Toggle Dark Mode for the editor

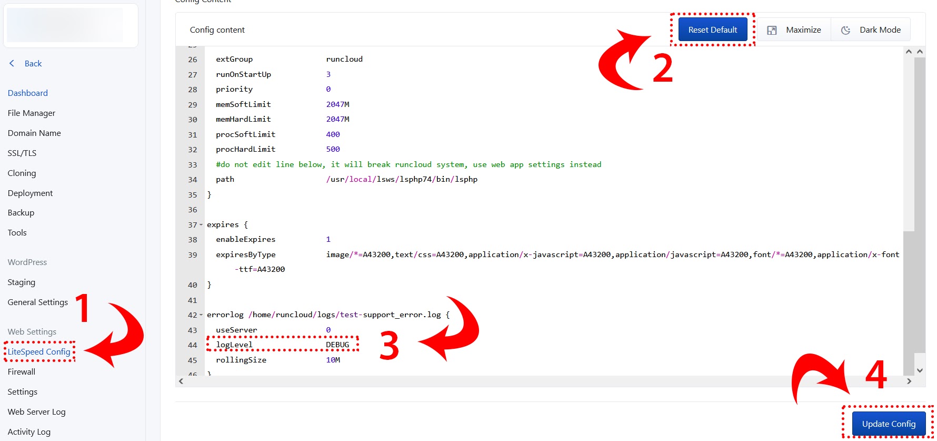871,30
